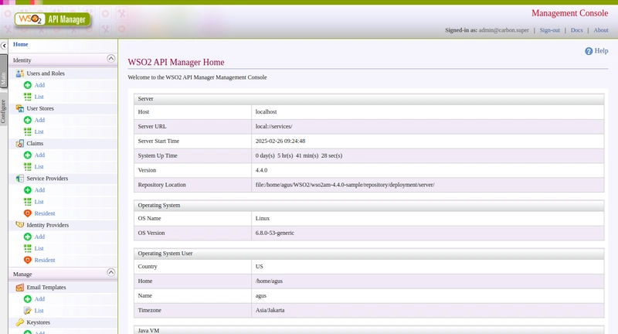Click the green Add icon under Identity Providers
This screenshot has width=618, height=334.
[28, 237]
